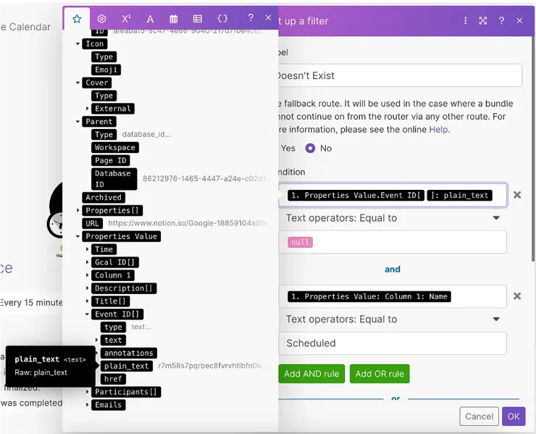Expand the Time property node
Image resolution: width=536 pixels, height=434 pixels.
[x=87, y=249]
